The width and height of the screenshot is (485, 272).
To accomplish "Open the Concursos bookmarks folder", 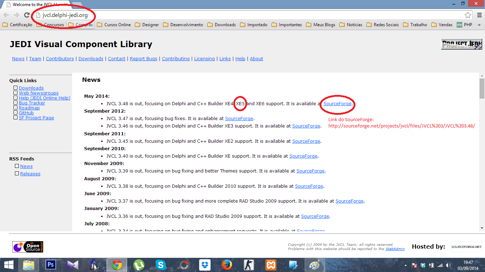I will (x=50, y=25).
